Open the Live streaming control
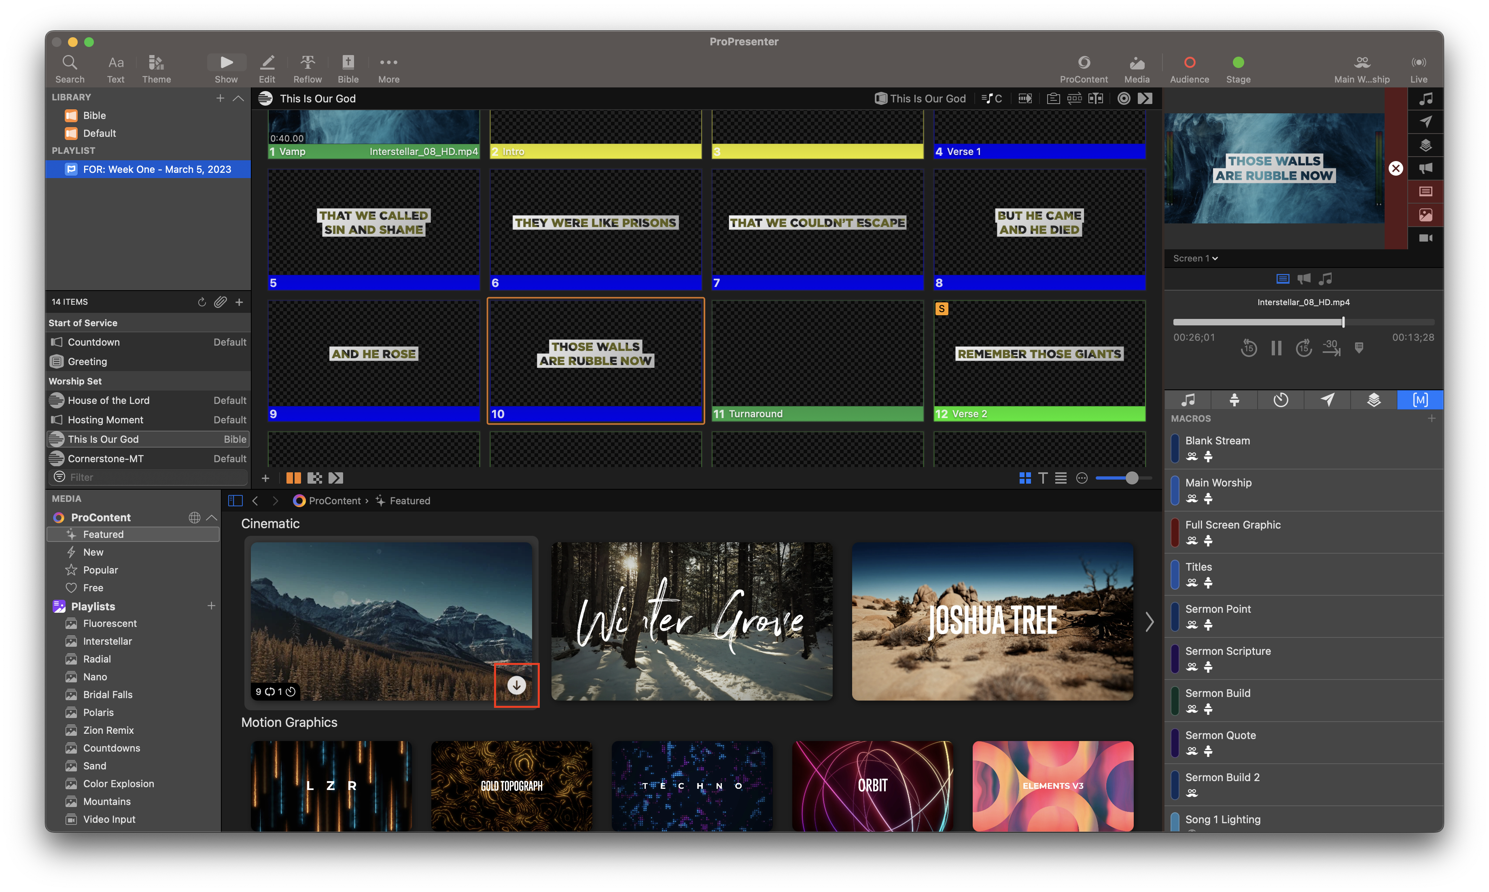 [1418, 69]
